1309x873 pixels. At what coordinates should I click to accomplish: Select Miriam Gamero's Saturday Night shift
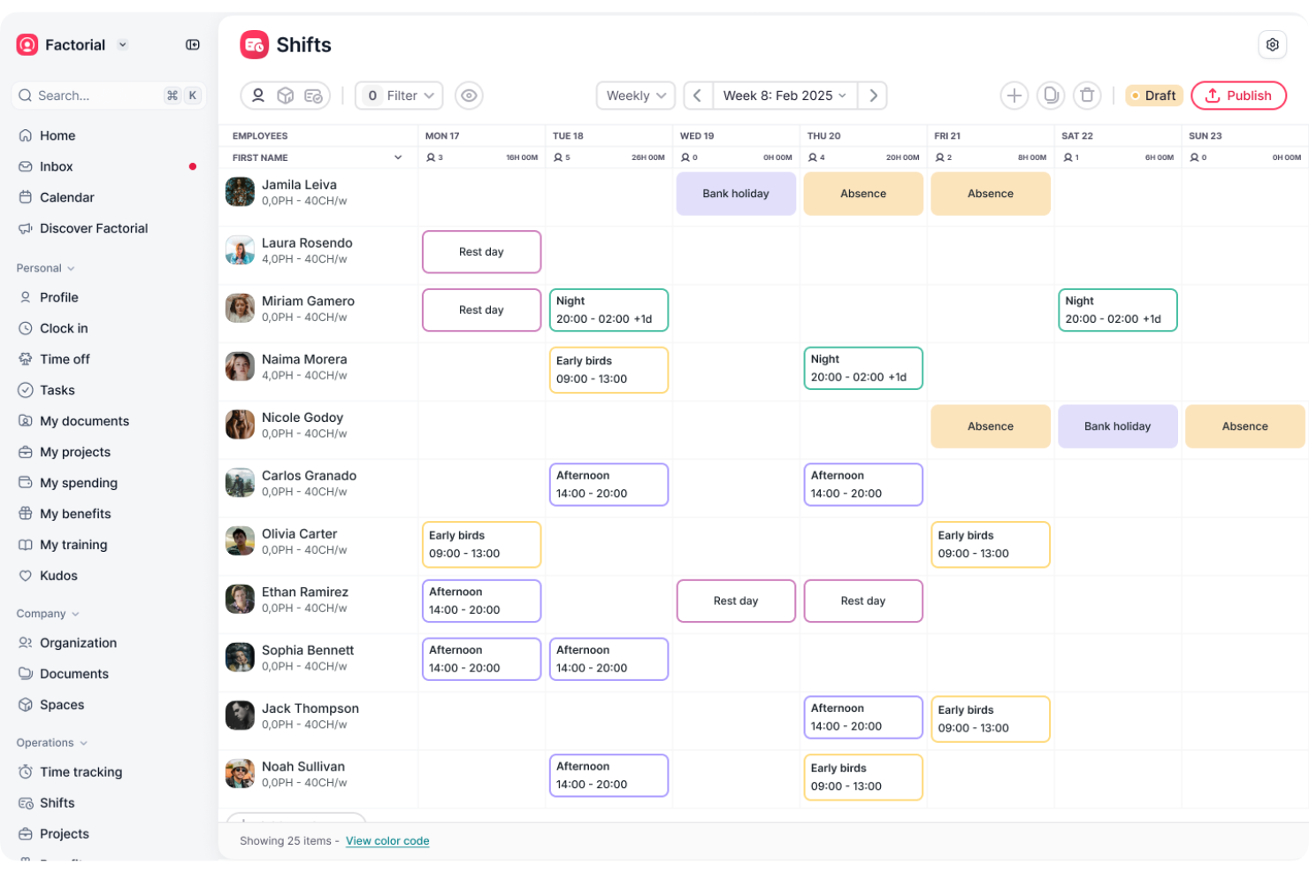click(1118, 310)
